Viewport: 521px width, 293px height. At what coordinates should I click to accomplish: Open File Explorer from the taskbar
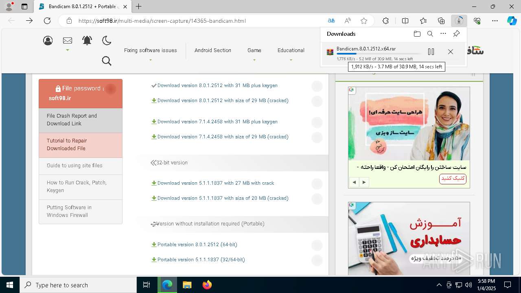pyautogui.click(x=187, y=285)
